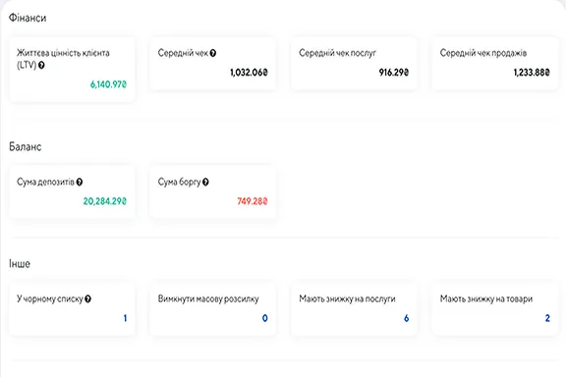Click the deposits total 20,284.29₴
The image size is (567, 378).
[105, 201]
